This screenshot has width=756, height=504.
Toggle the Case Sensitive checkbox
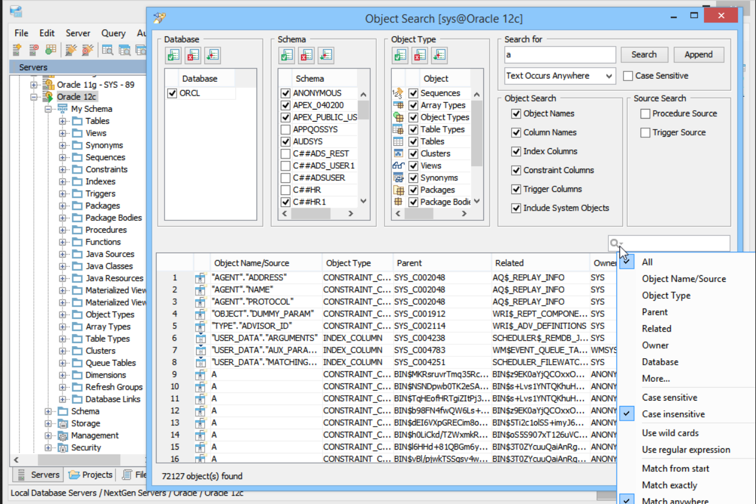tap(628, 76)
